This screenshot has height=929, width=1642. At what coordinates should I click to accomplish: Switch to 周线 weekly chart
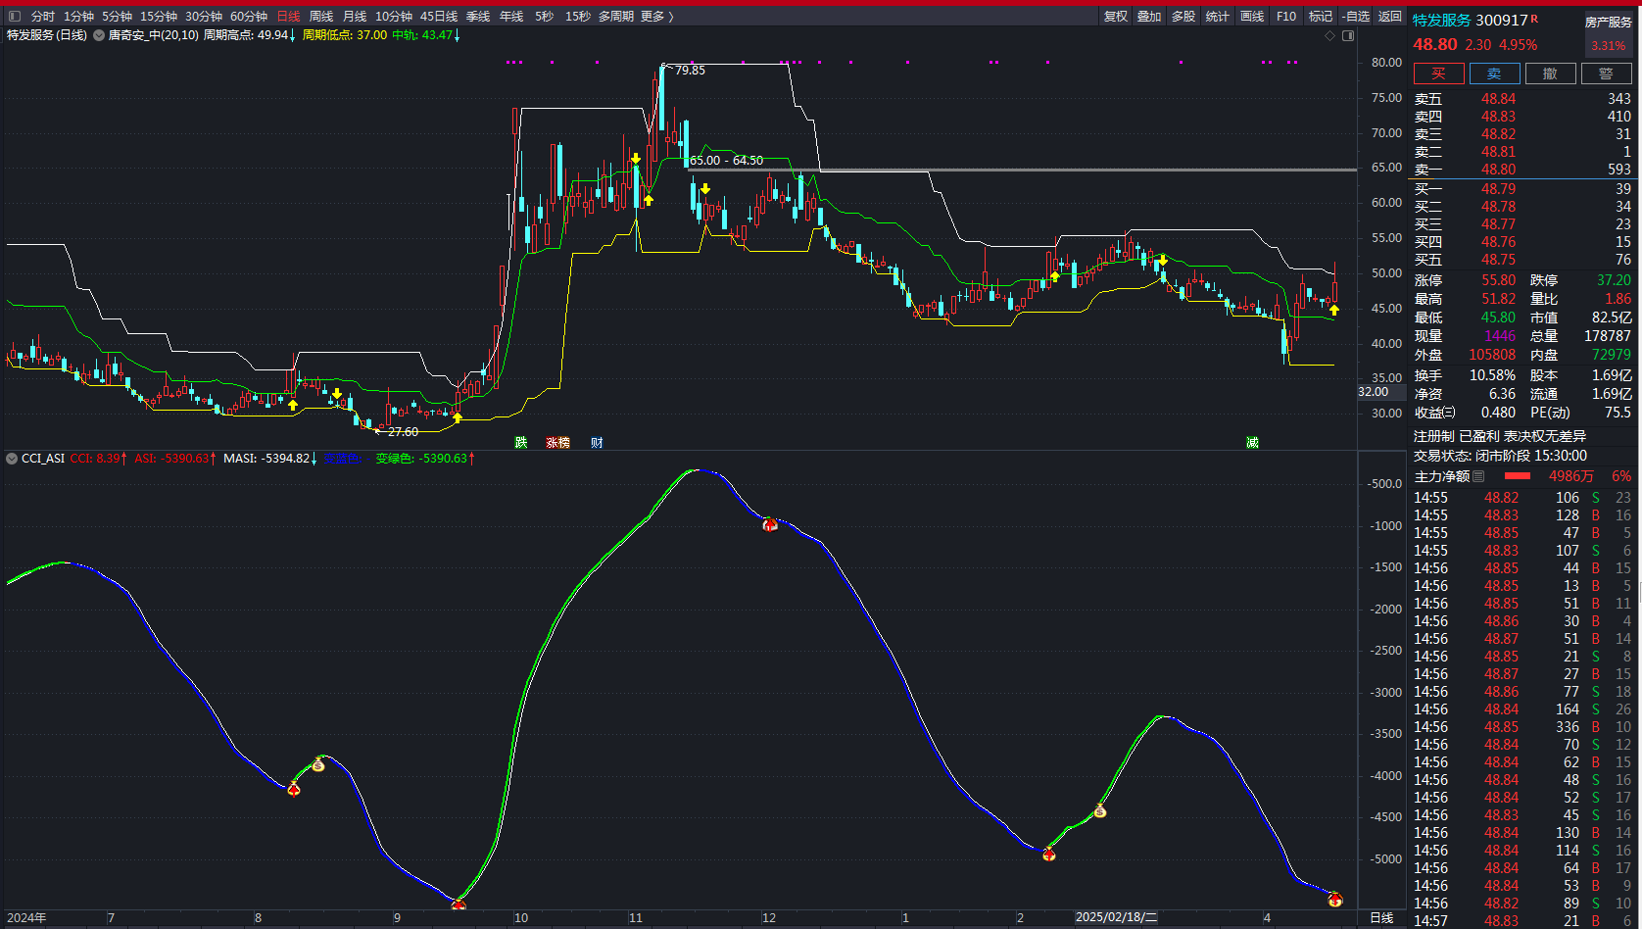[x=321, y=16]
